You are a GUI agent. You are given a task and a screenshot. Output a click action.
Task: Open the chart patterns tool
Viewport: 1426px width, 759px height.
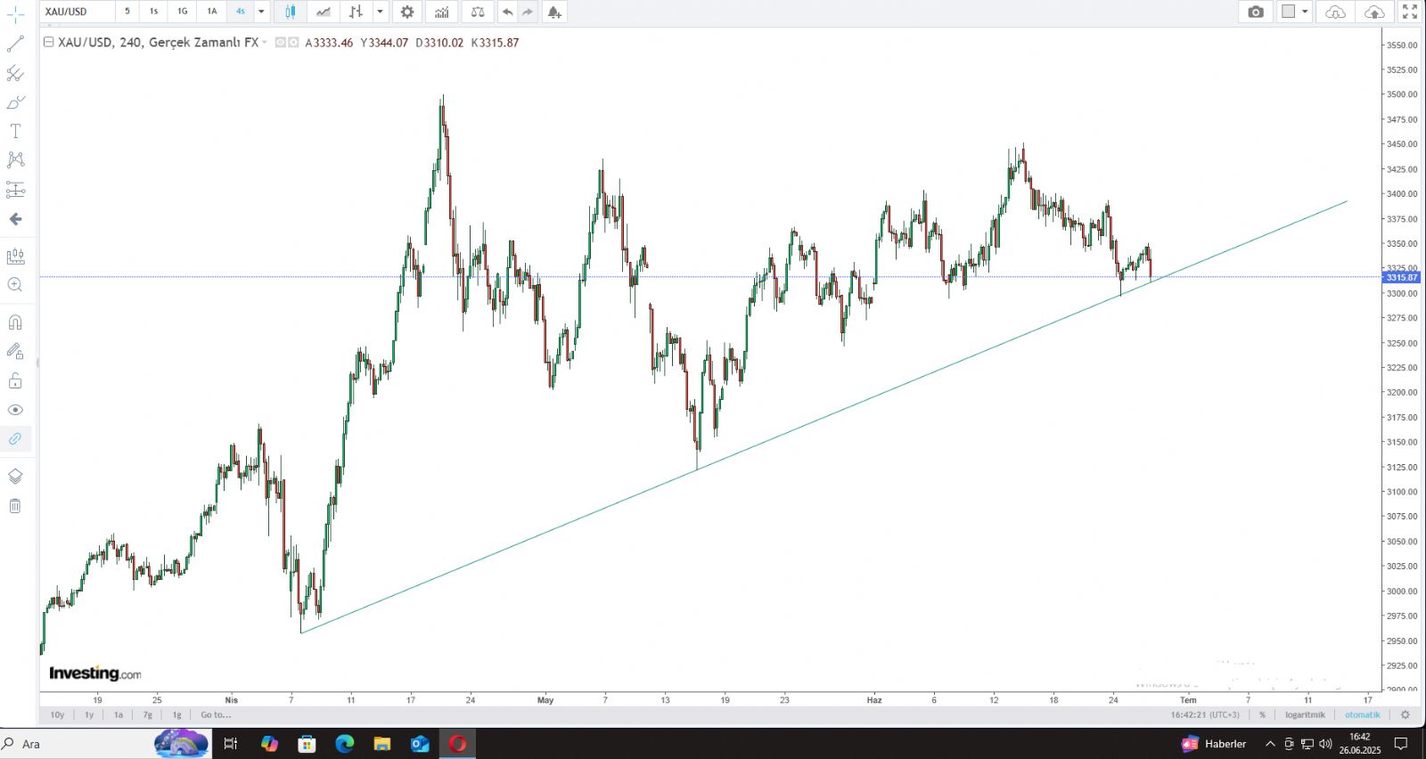(15, 160)
